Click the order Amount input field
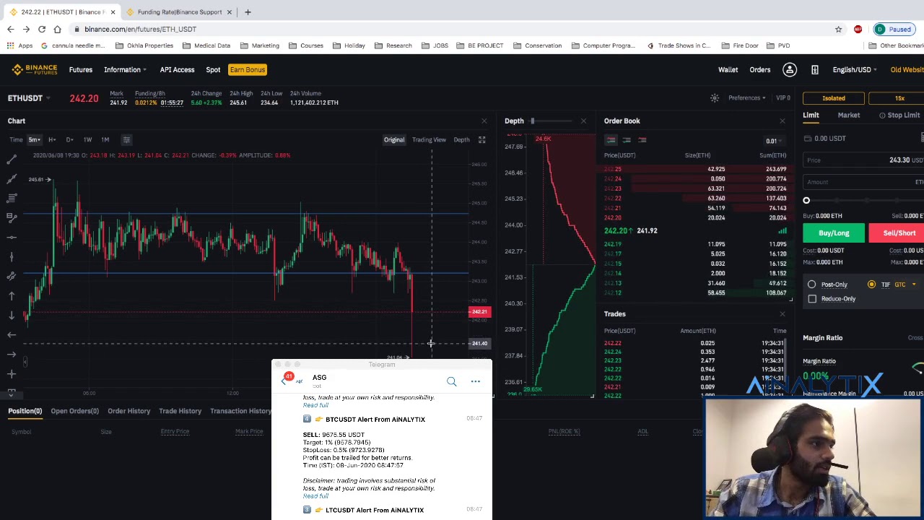Image resolution: width=924 pixels, height=520 pixels. [864, 182]
